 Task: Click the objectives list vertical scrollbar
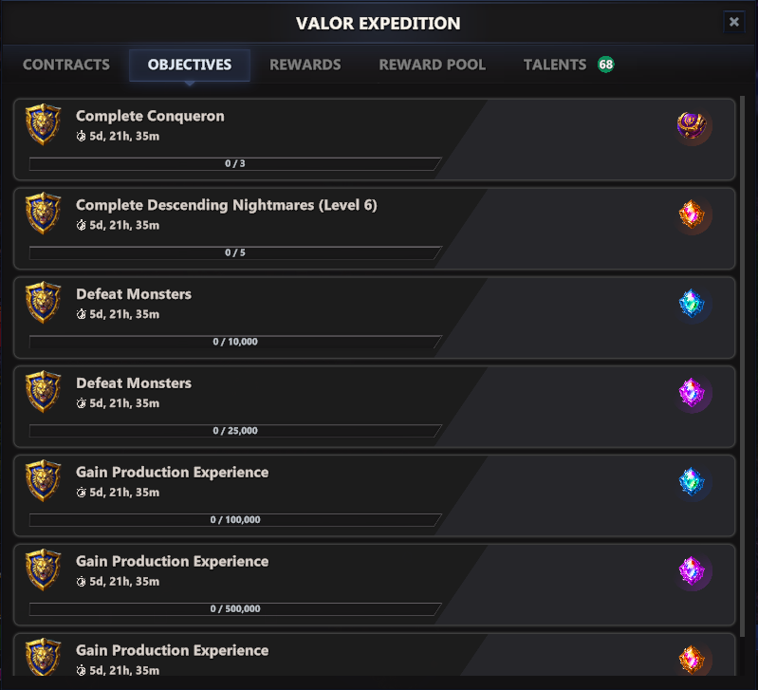tap(742, 361)
